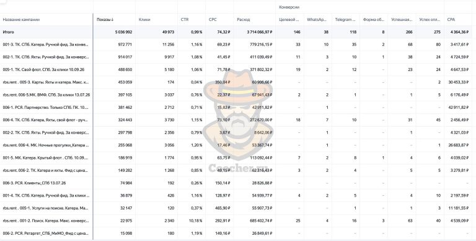Click the Форма об... column header
This screenshot has height=241, width=476.
(x=374, y=20)
